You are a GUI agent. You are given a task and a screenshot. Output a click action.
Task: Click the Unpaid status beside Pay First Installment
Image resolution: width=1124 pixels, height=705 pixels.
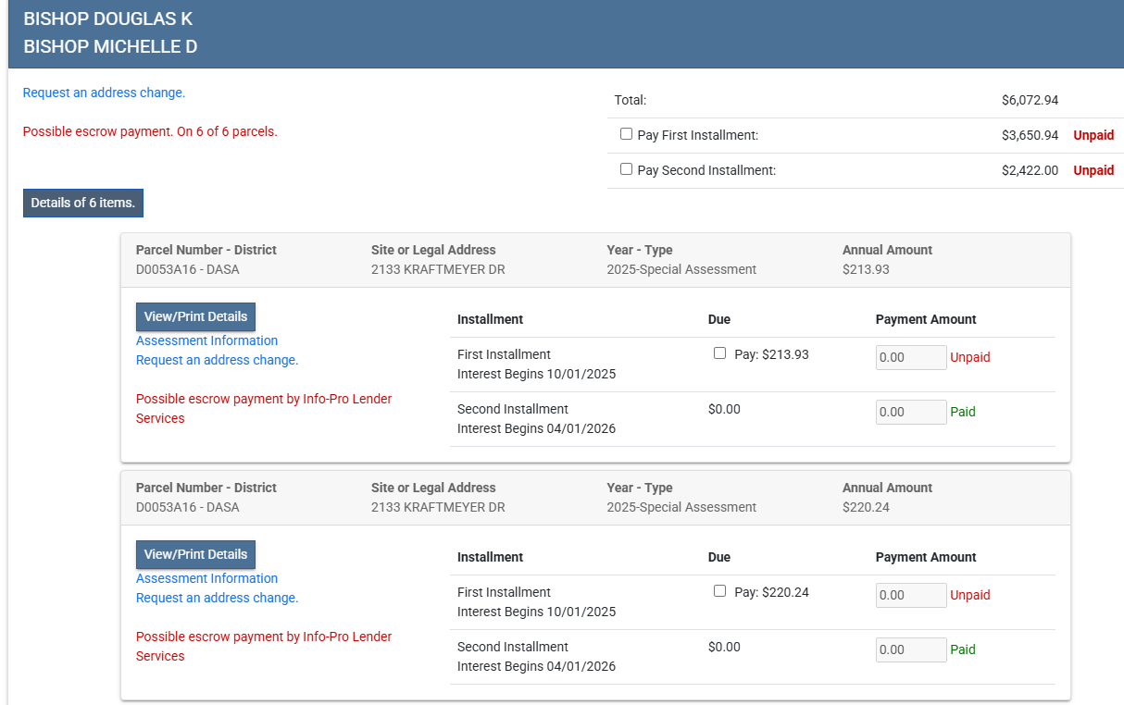(1093, 135)
